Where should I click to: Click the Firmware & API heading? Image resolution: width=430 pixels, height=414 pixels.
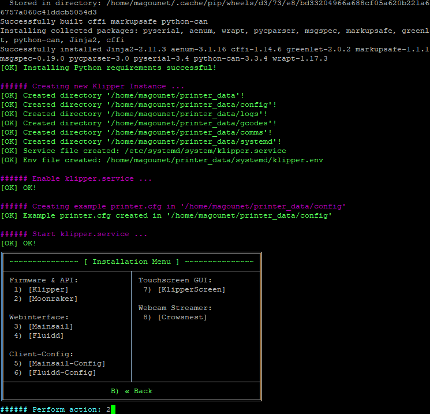point(44,280)
